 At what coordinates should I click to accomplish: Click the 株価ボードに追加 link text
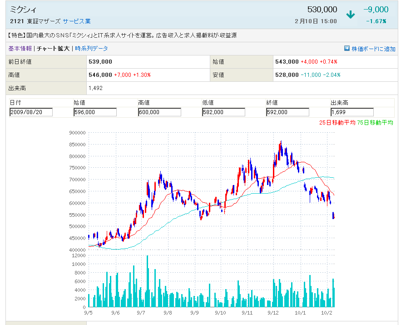(373, 49)
